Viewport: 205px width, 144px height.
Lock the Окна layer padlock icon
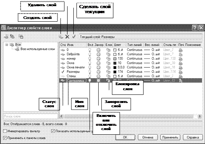tap(108, 63)
